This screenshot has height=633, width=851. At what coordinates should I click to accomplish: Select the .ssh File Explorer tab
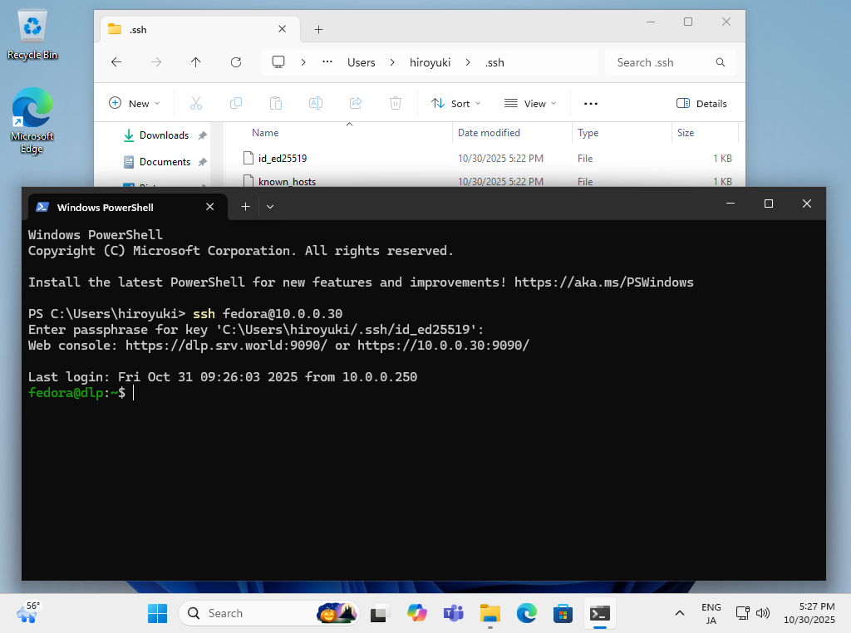click(x=191, y=29)
